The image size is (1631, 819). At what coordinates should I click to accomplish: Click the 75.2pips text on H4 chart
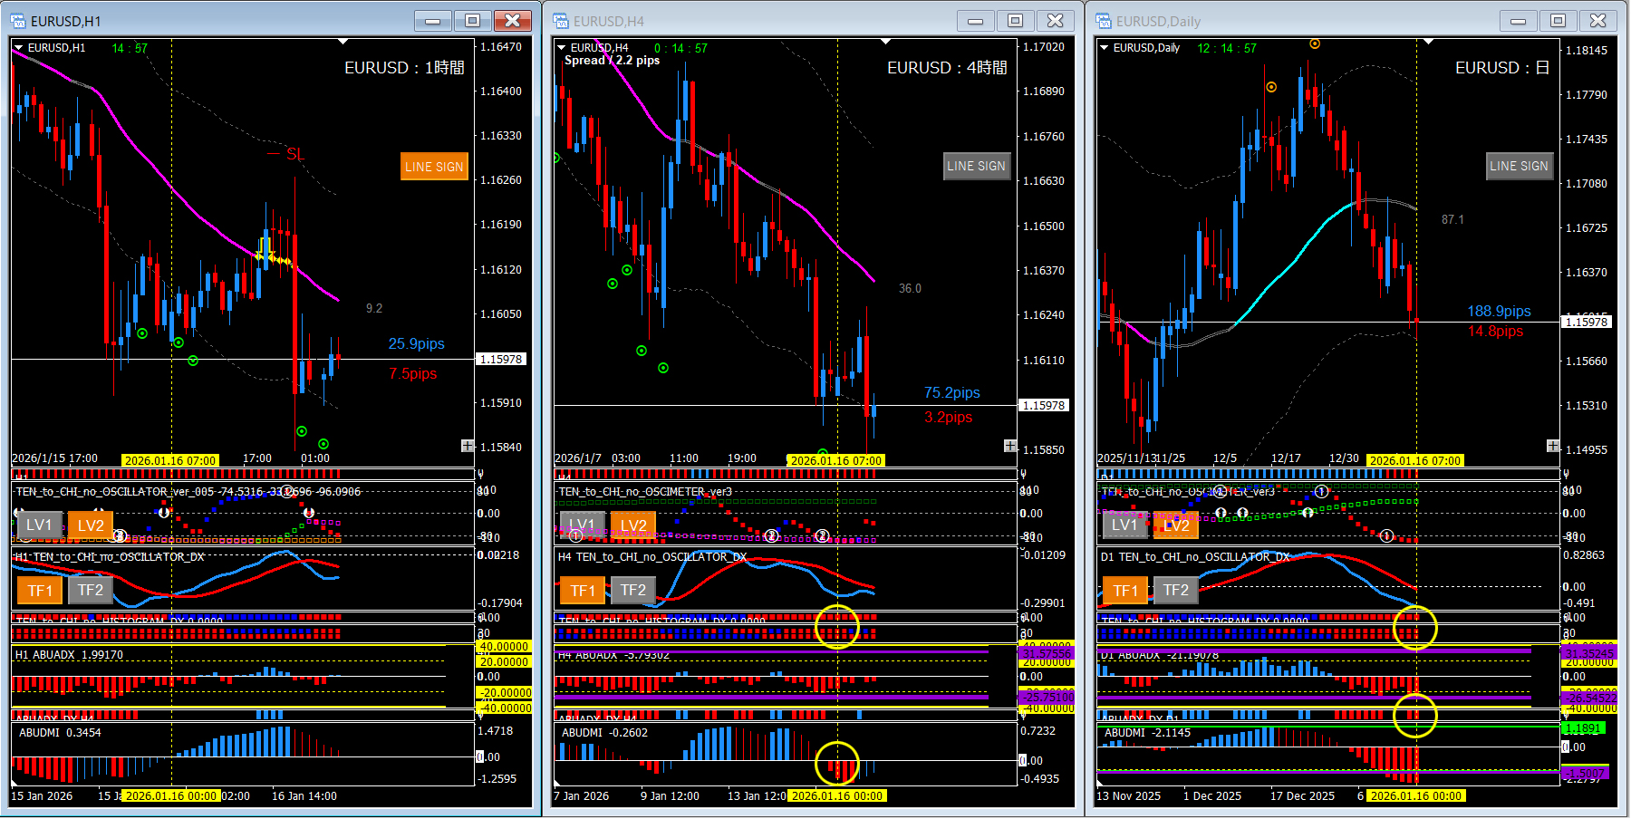click(x=952, y=393)
